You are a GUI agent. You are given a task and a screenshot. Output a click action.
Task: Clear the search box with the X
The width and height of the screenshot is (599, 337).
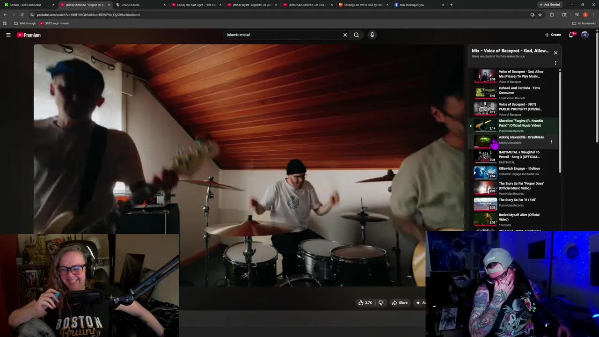coord(345,35)
